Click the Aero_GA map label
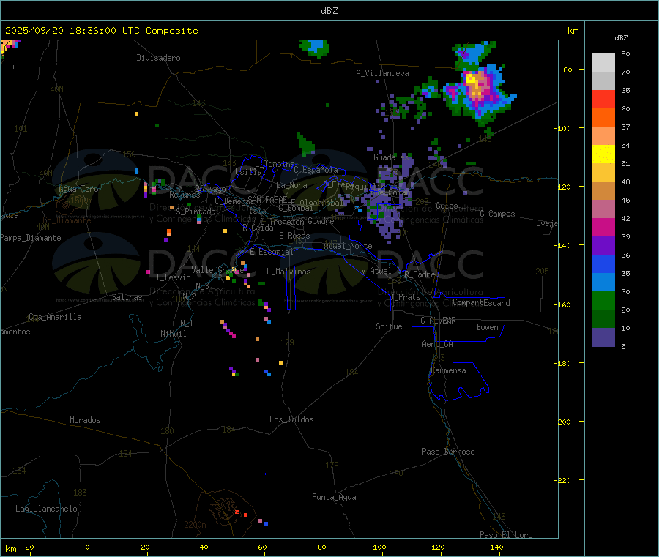This screenshot has width=659, height=557. (x=437, y=344)
